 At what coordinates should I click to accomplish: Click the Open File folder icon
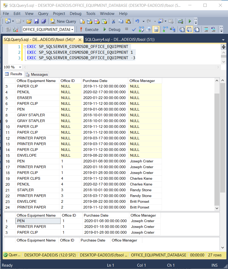click(29, 21)
